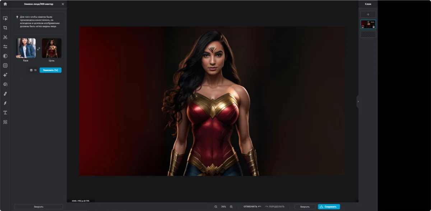431x211 pixels.
Task: Open the AI sparkle tools
Action: (5, 75)
